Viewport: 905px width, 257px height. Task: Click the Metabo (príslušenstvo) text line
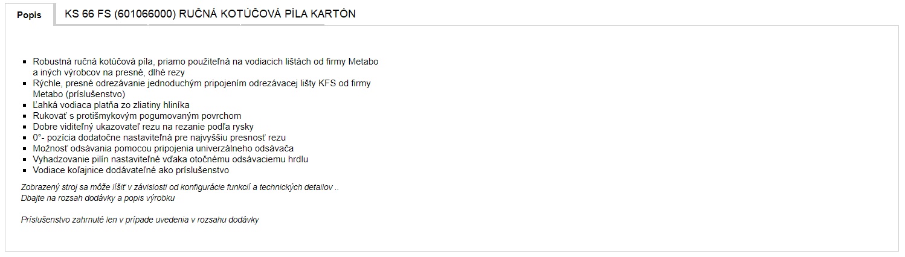pyautogui.click(x=79, y=94)
